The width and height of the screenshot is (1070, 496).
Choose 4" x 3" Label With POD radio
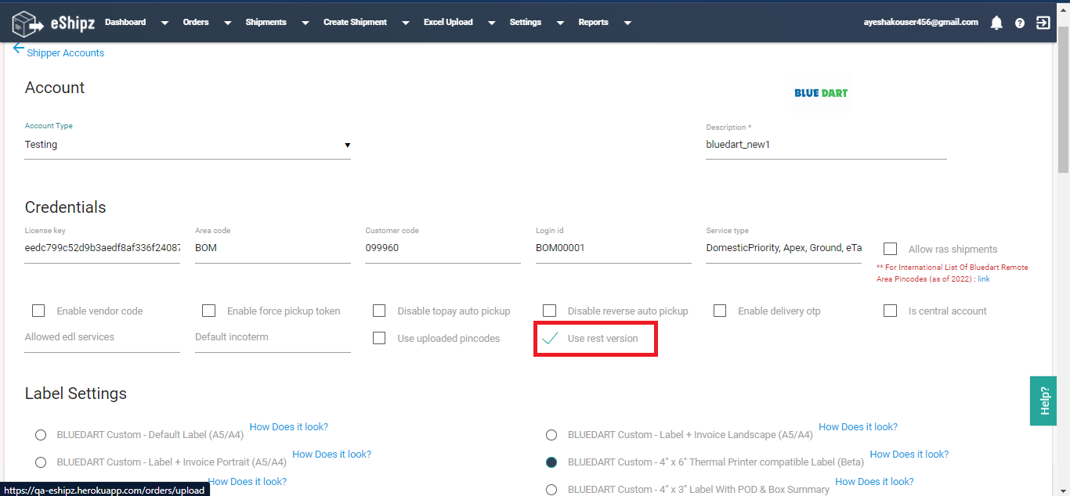tap(551, 490)
